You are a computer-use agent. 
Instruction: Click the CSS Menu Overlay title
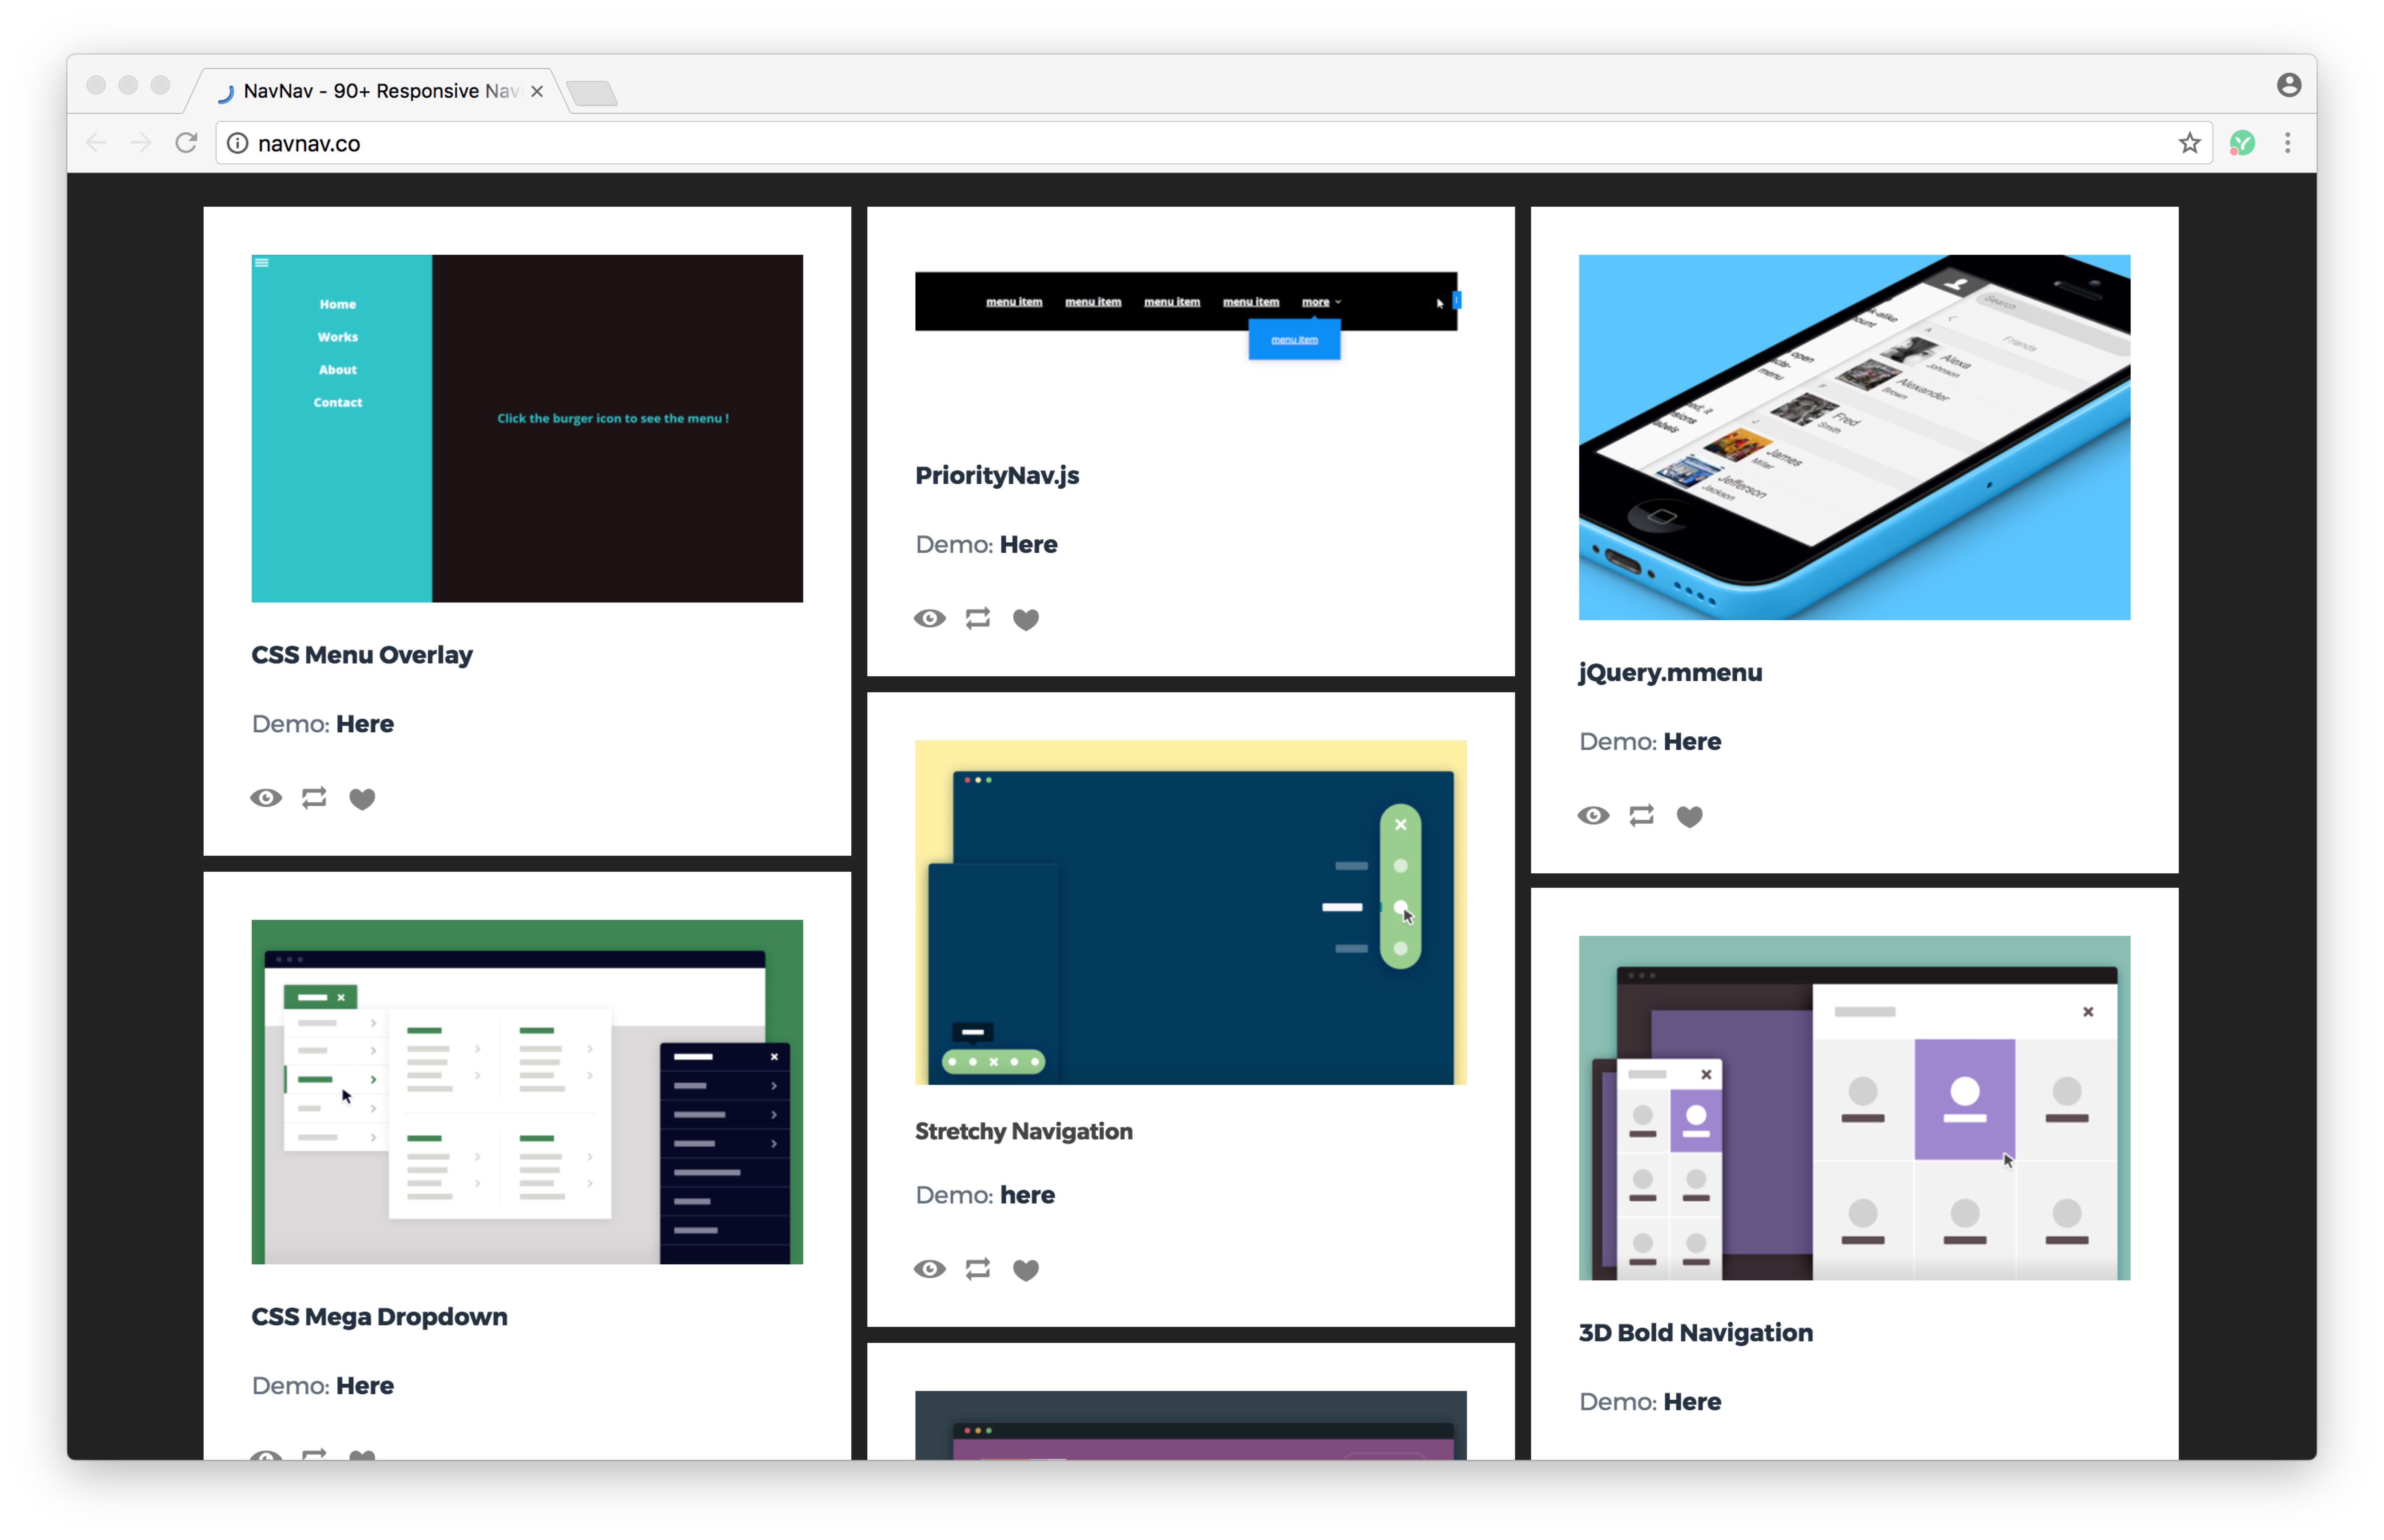tap(362, 655)
